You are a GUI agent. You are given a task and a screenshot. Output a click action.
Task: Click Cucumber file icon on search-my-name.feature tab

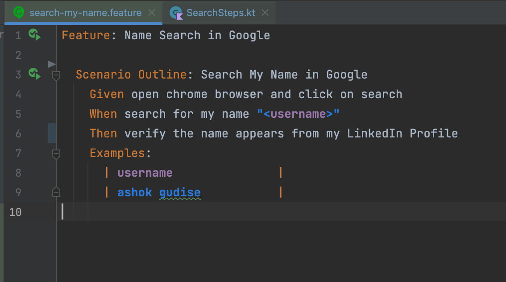[x=19, y=12]
